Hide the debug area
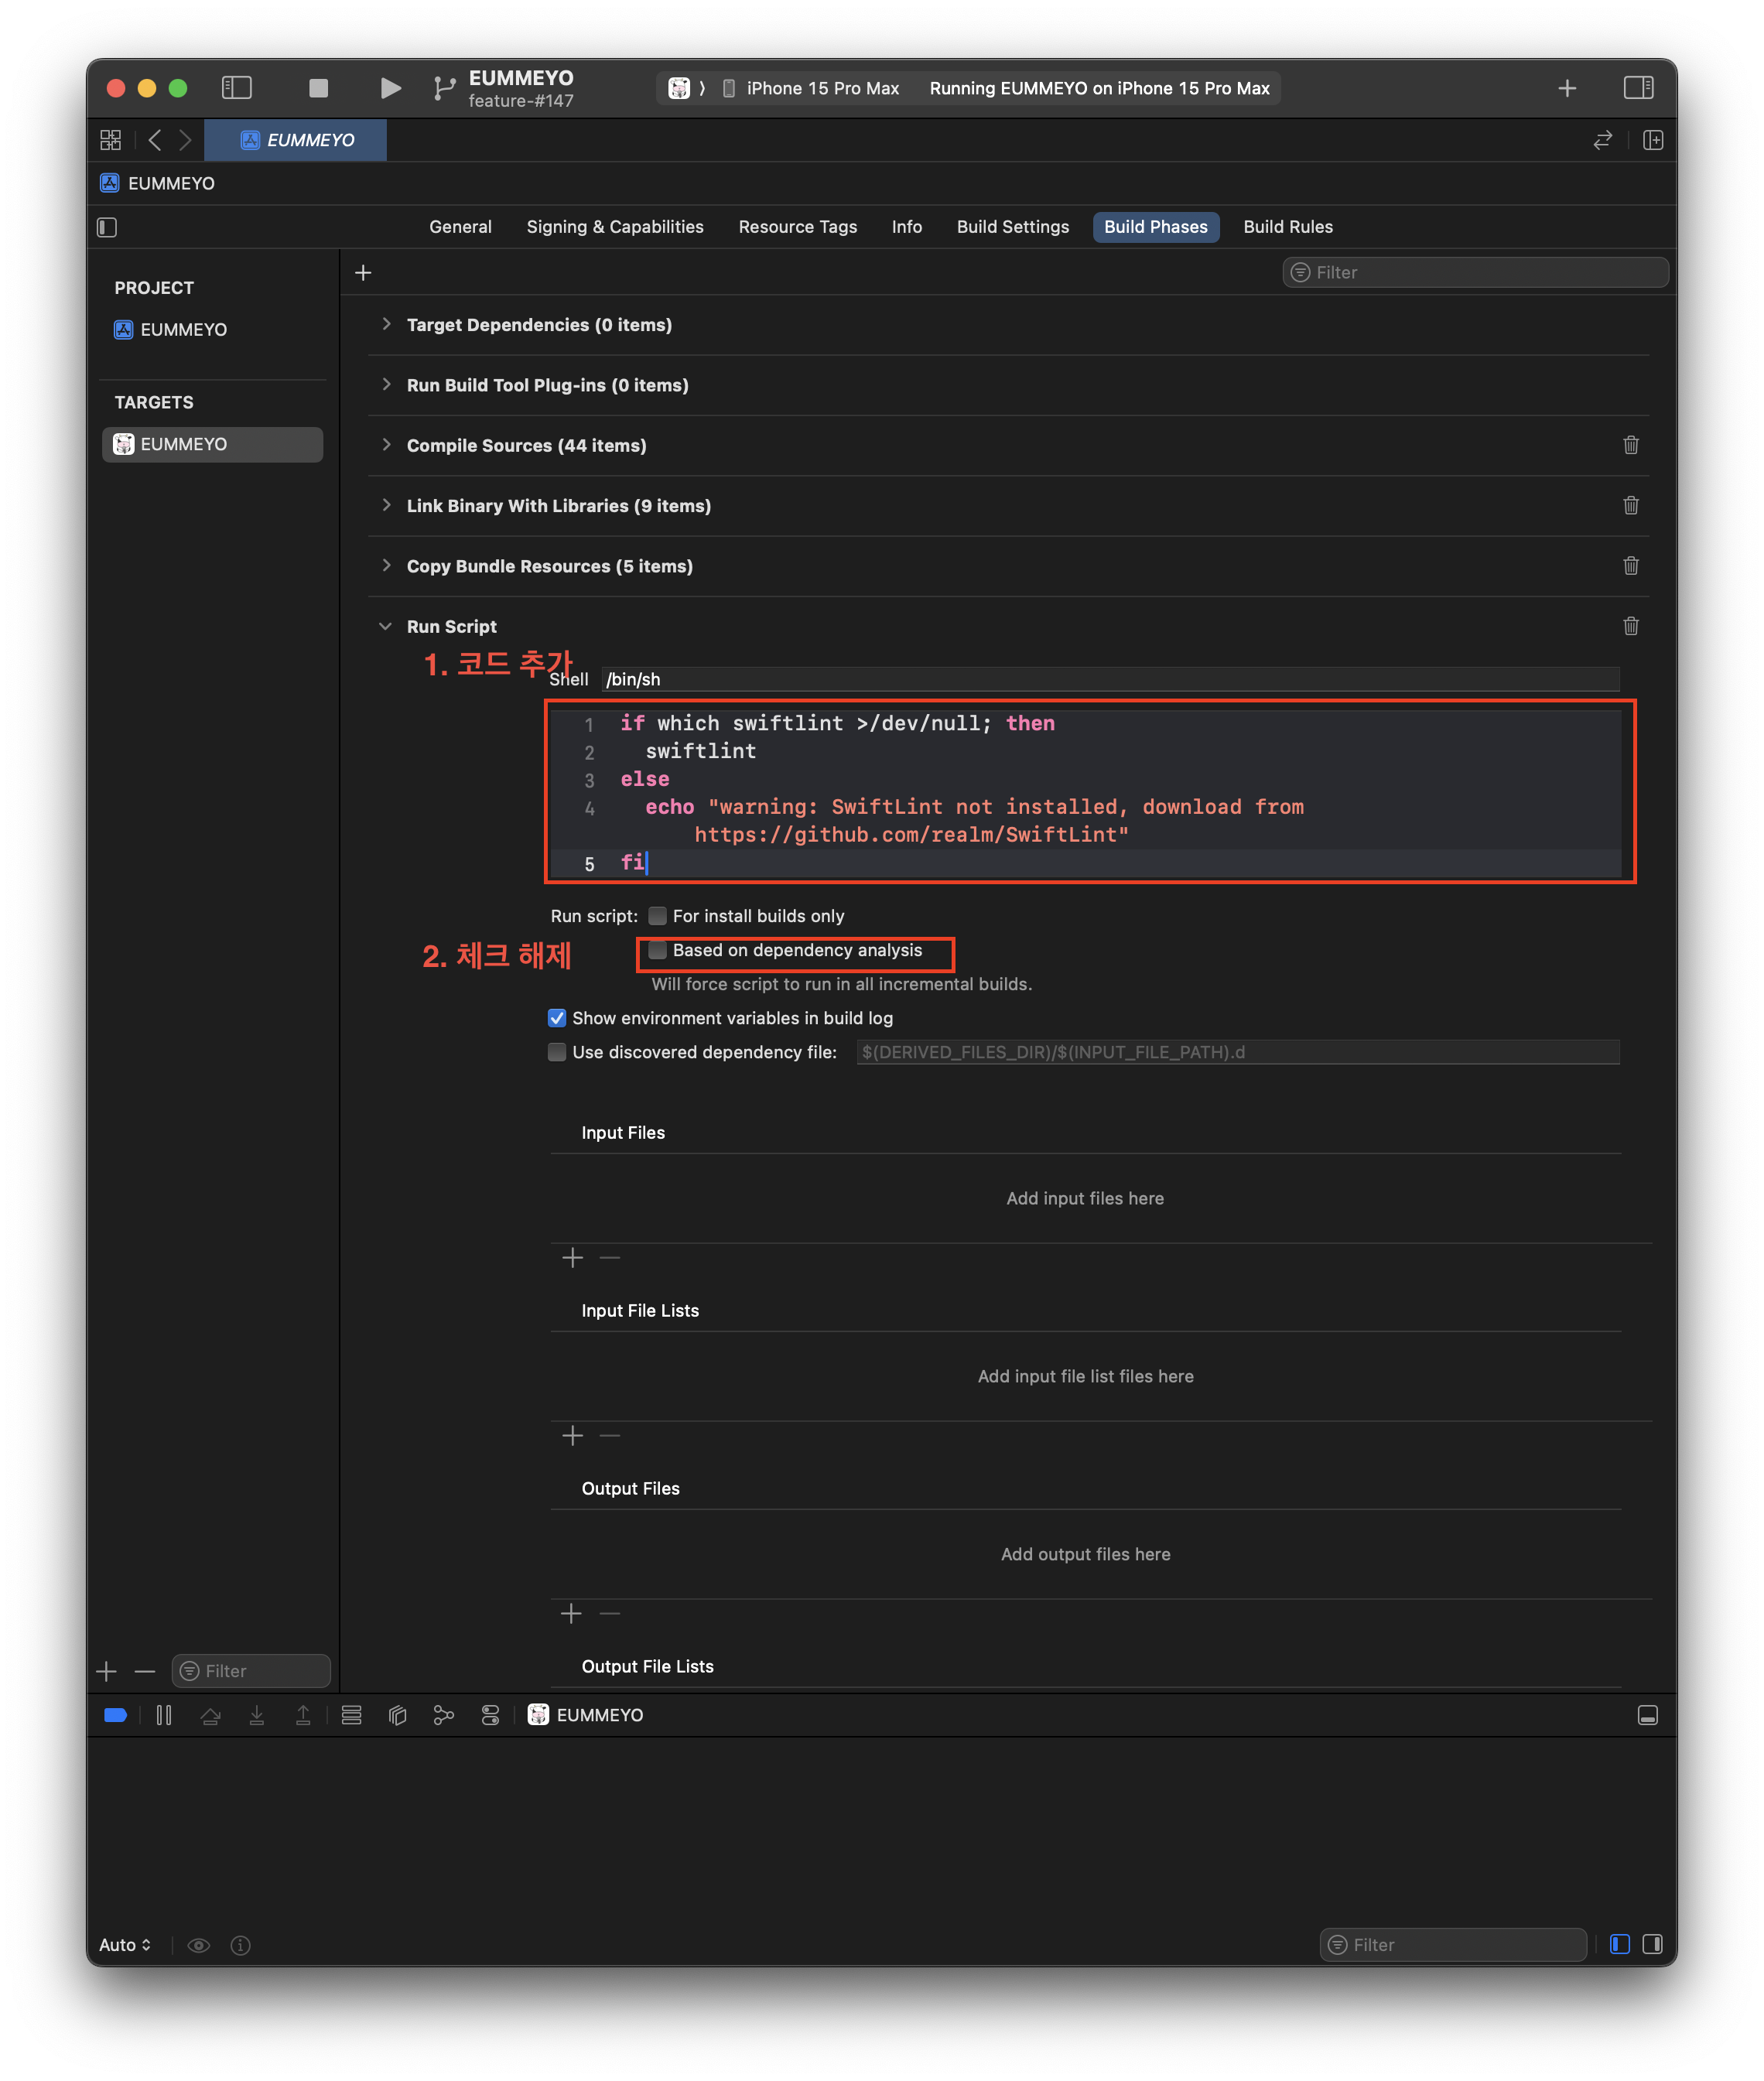Image resolution: width=1764 pixels, height=2081 pixels. coord(1647,1714)
